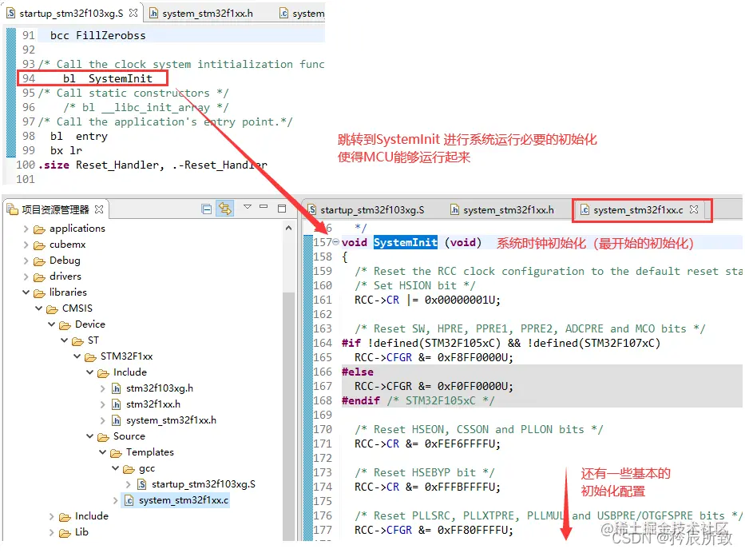The image size is (745, 553).
Task: Open the project explorer view menu dropdown
Action: pyautogui.click(x=248, y=207)
